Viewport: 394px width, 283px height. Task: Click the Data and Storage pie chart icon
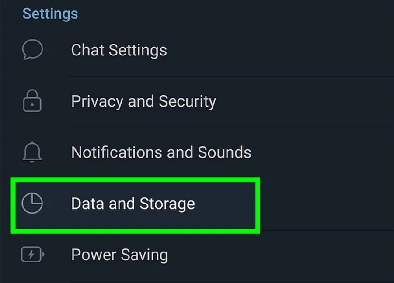tap(32, 204)
